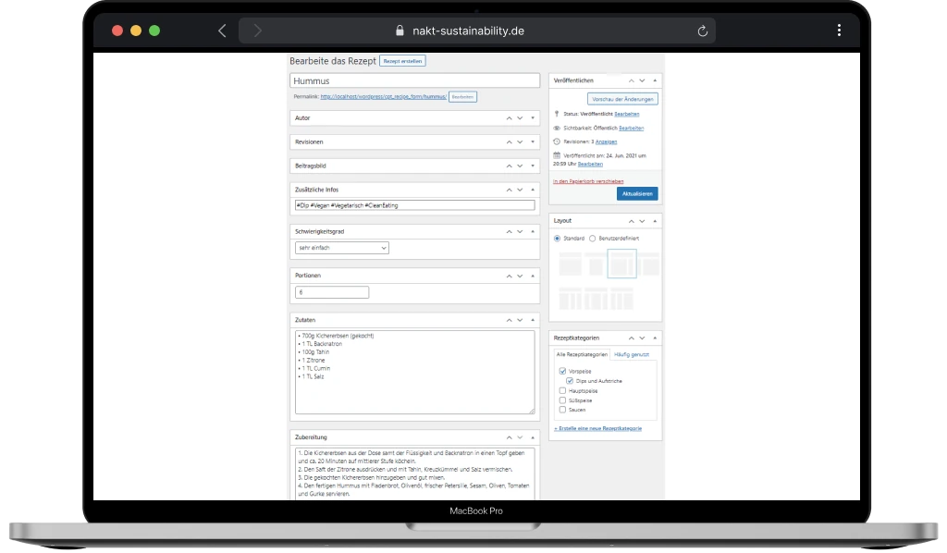
Task: Move the Autor panel down
Action: [520, 118]
